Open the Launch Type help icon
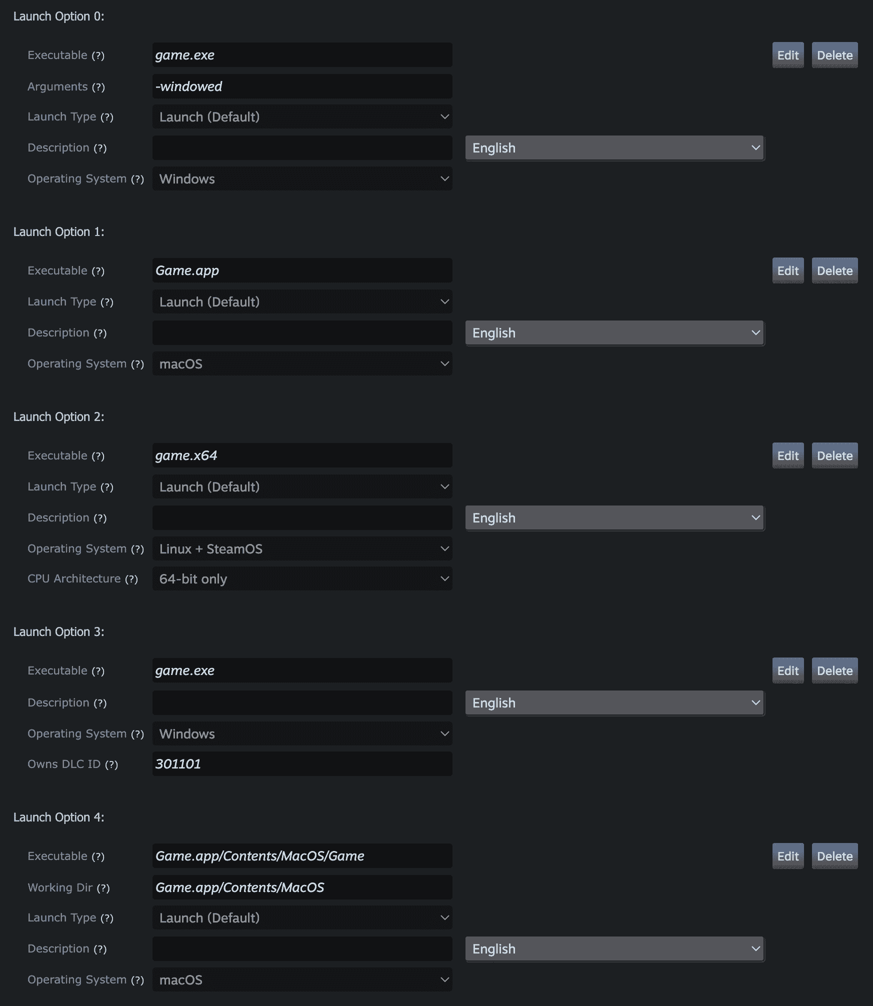Viewport: 873px width, 1006px height. tap(108, 116)
